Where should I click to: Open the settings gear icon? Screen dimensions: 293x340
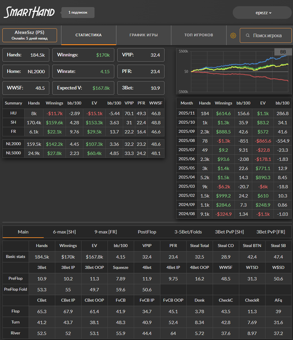click(233, 35)
